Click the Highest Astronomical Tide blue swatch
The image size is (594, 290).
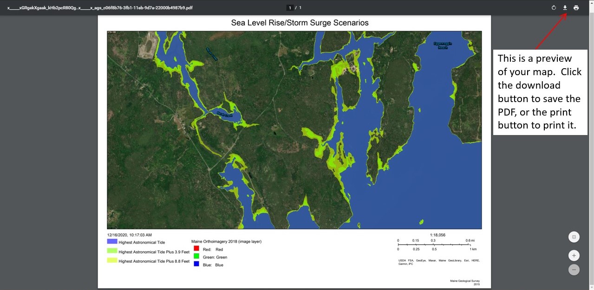pos(112,242)
